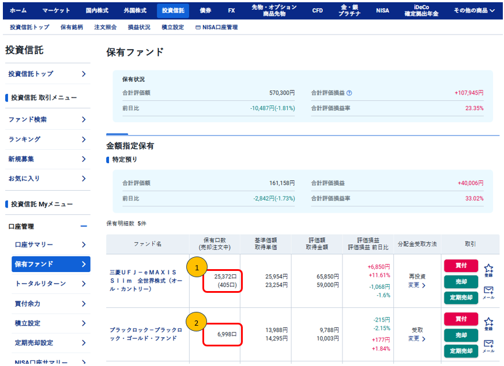Open the 外国株式 navigation tab
Image resolution: width=504 pixels, height=366 pixels.
pos(135,10)
